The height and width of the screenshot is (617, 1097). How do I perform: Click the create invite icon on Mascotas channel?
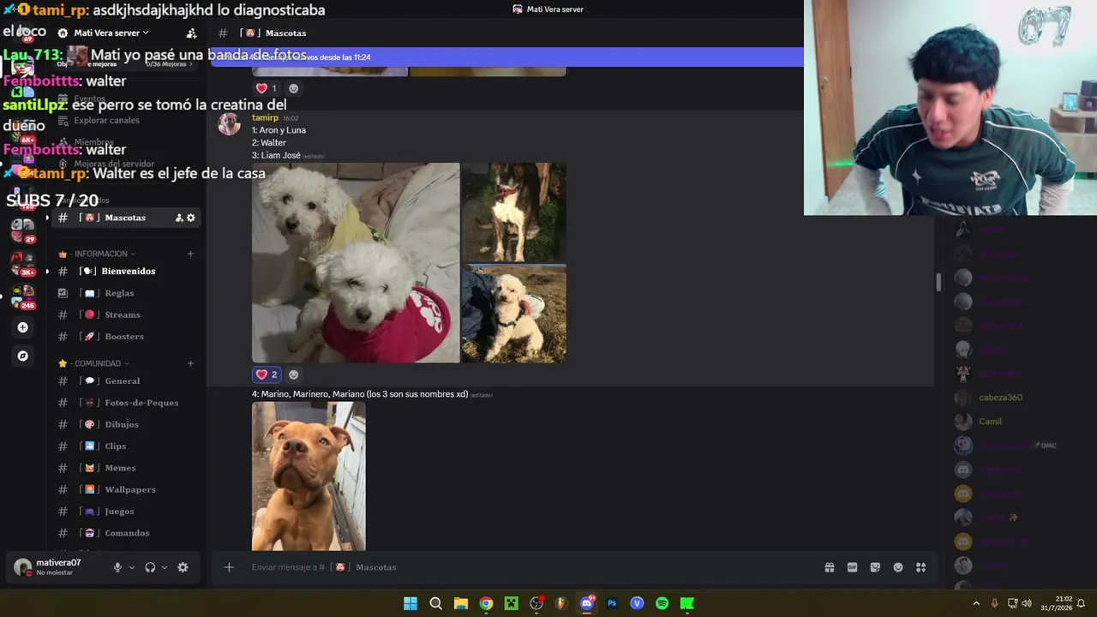(179, 218)
